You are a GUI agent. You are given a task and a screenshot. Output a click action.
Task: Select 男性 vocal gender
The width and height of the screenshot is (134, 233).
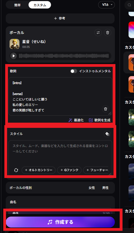coord(105,188)
